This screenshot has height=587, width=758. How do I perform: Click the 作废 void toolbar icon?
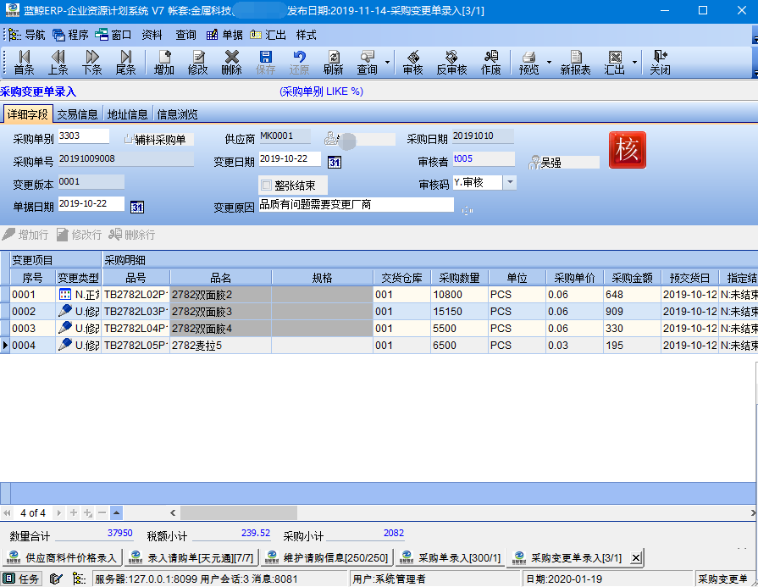490,63
